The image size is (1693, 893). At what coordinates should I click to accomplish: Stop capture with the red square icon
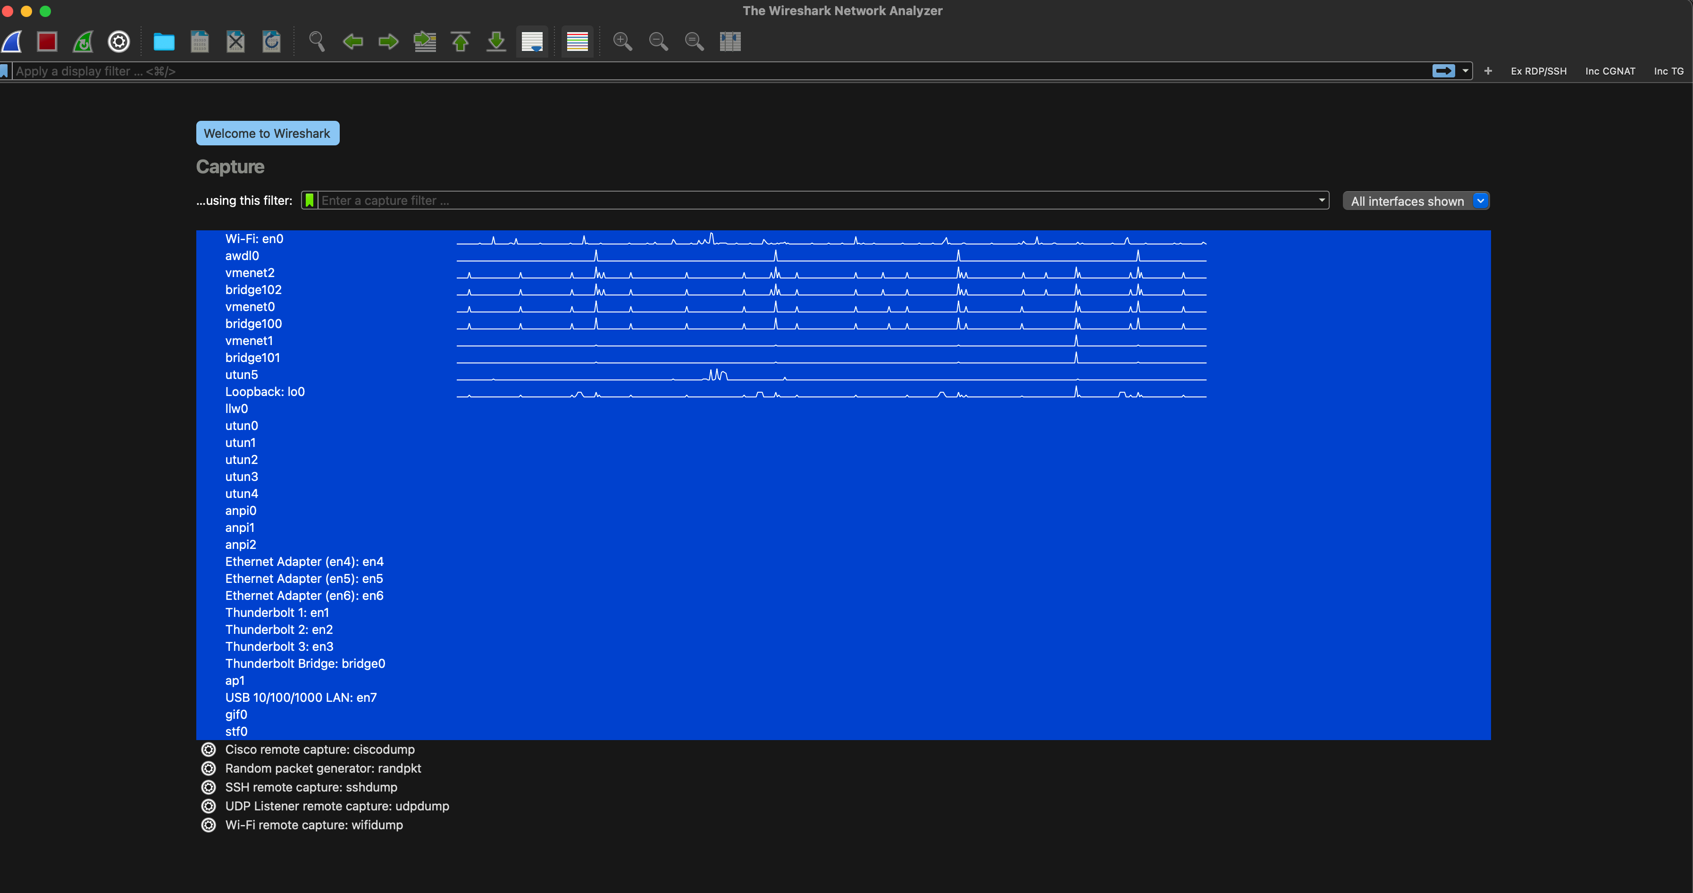(x=47, y=42)
